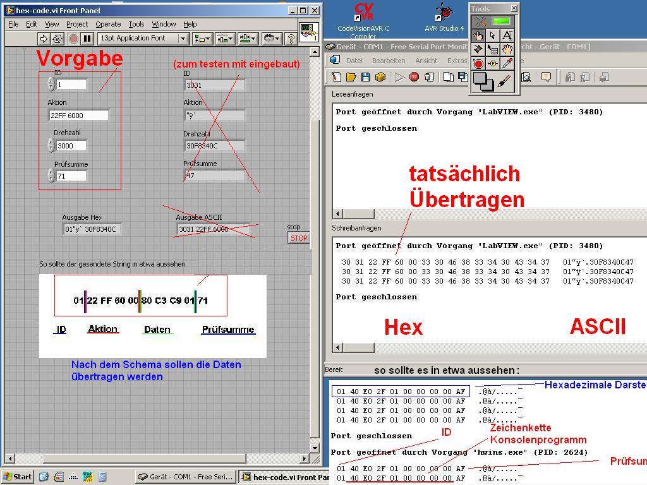Click the Open folder icon in Serial Port Monitor
This screenshot has width=647, height=485.
tap(351, 77)
